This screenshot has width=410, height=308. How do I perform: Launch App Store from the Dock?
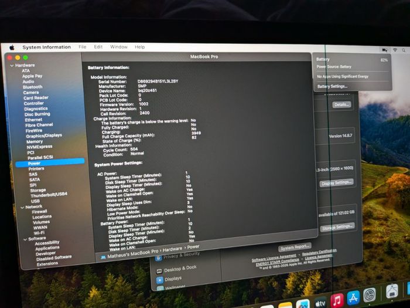[x=353, y=297]
